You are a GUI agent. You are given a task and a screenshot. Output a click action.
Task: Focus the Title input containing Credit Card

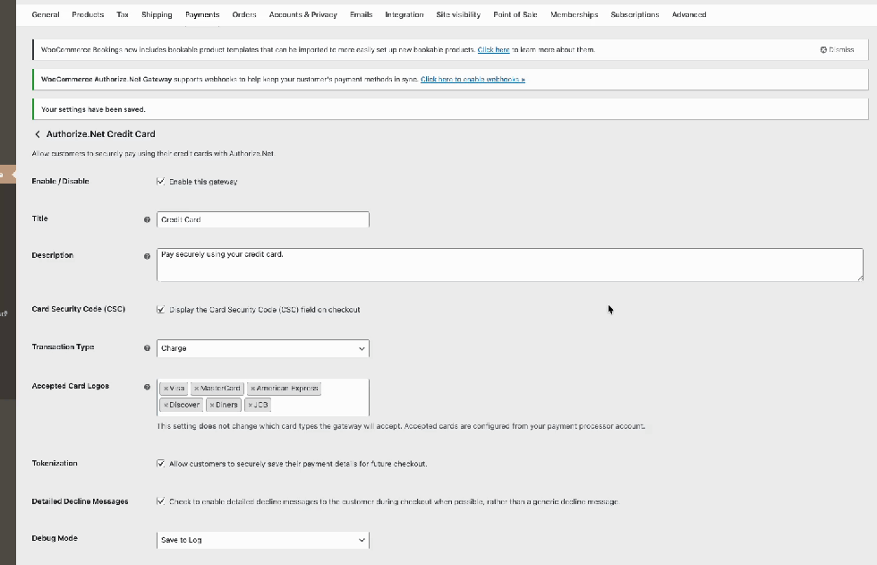point(263,219)
